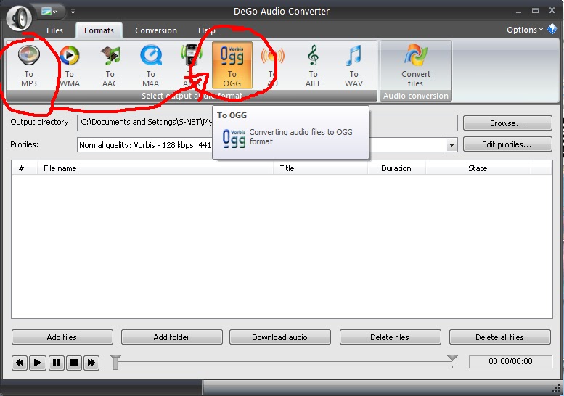Click the State column header

(x=478, y=168)
